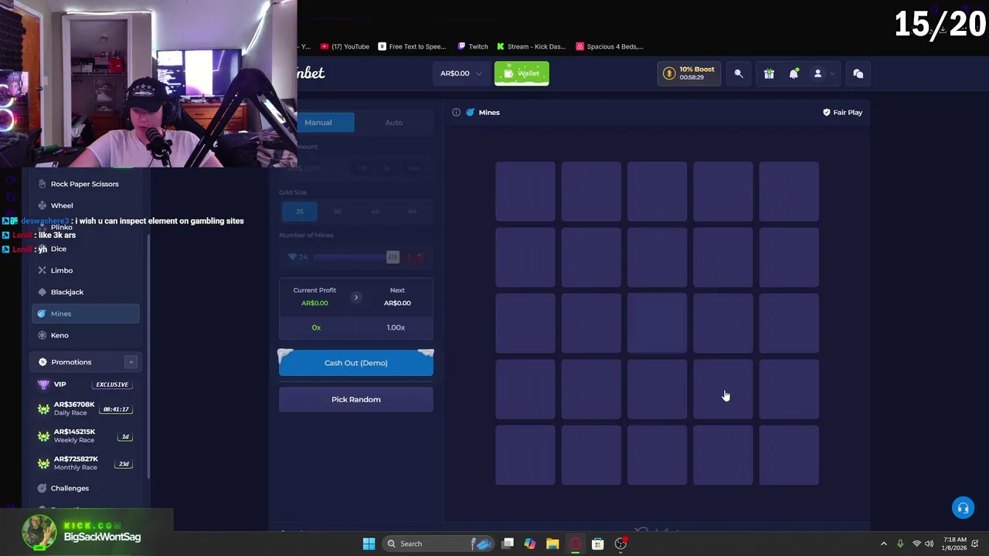The image size is (989, 556).
Task: Open the Stream - Kick Dashboard bookmark
Action: tap(532, 46)
